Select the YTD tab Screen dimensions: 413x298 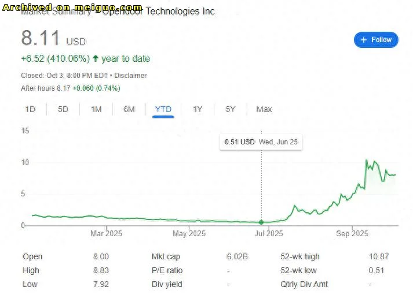163,109
